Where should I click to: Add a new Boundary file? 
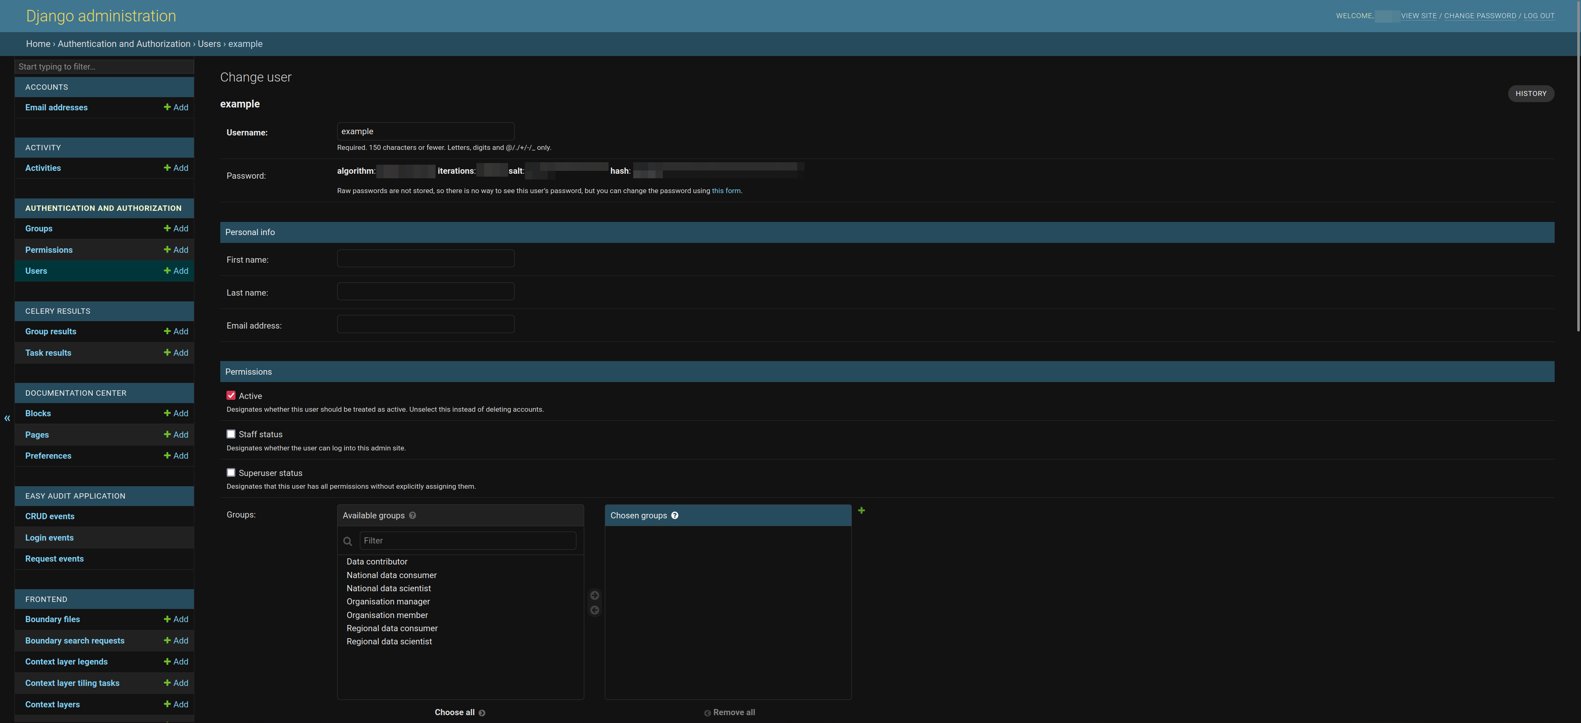(176, 619)
